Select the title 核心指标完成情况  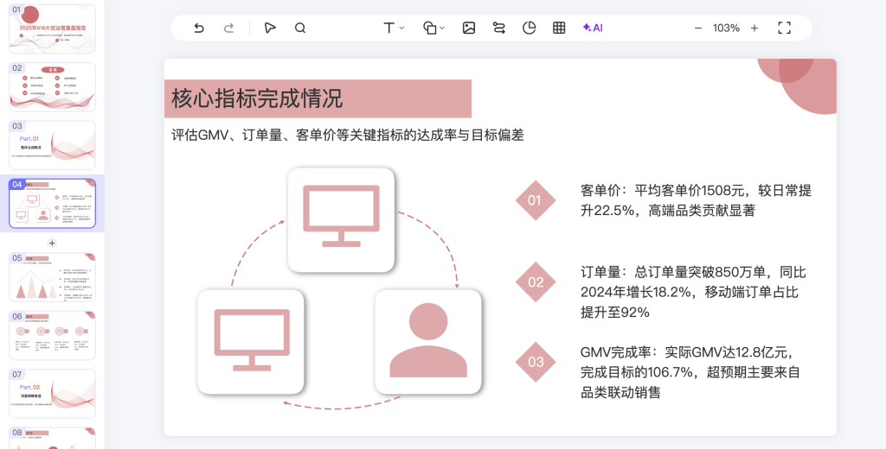pyautogui.click(x=257, y=98)
